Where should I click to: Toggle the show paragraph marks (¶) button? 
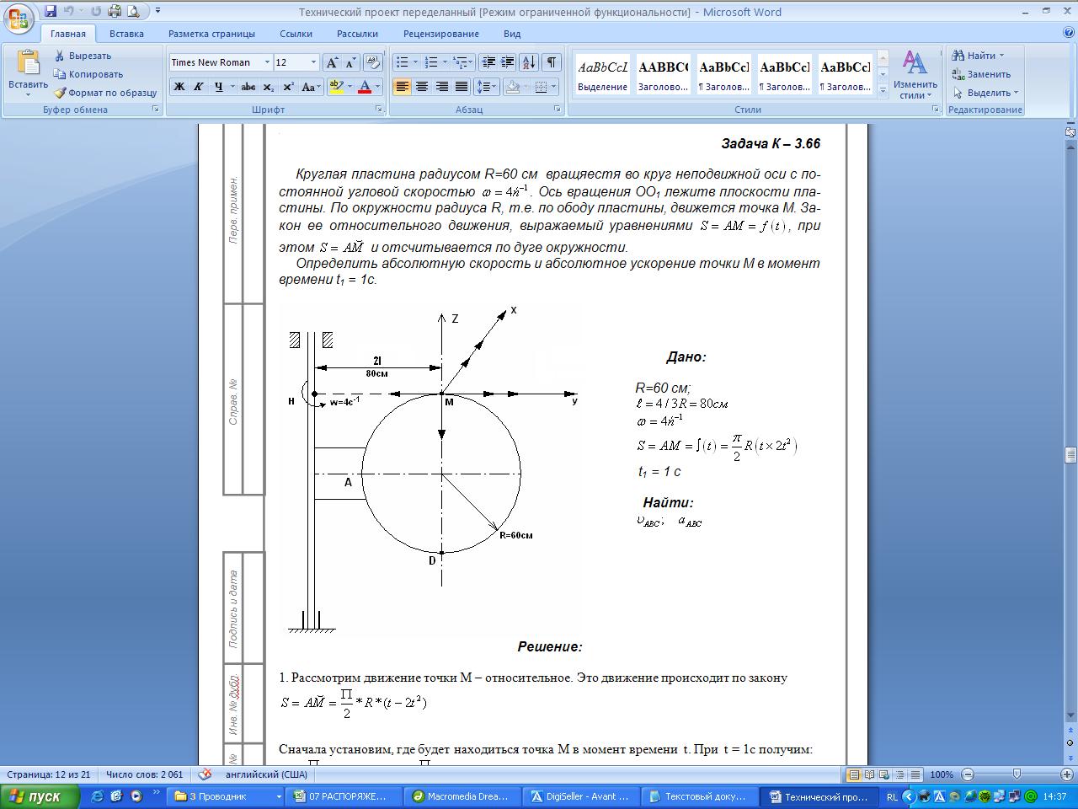pos(552,62)
